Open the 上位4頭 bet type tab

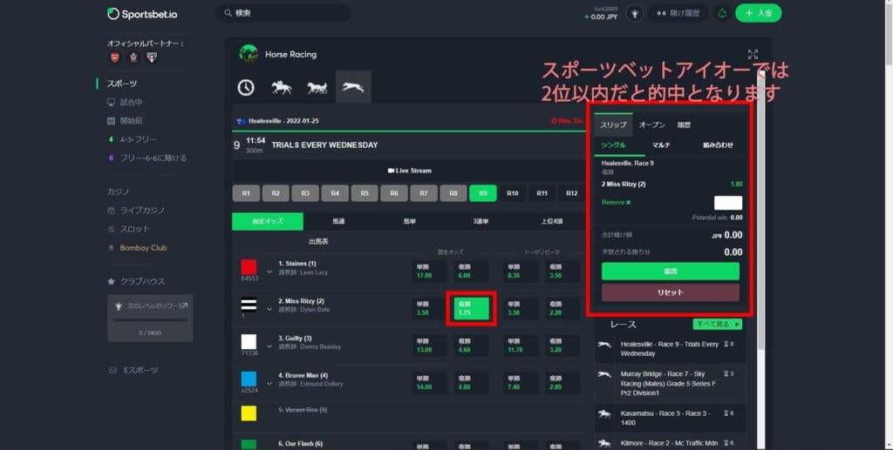click(551, 221)
